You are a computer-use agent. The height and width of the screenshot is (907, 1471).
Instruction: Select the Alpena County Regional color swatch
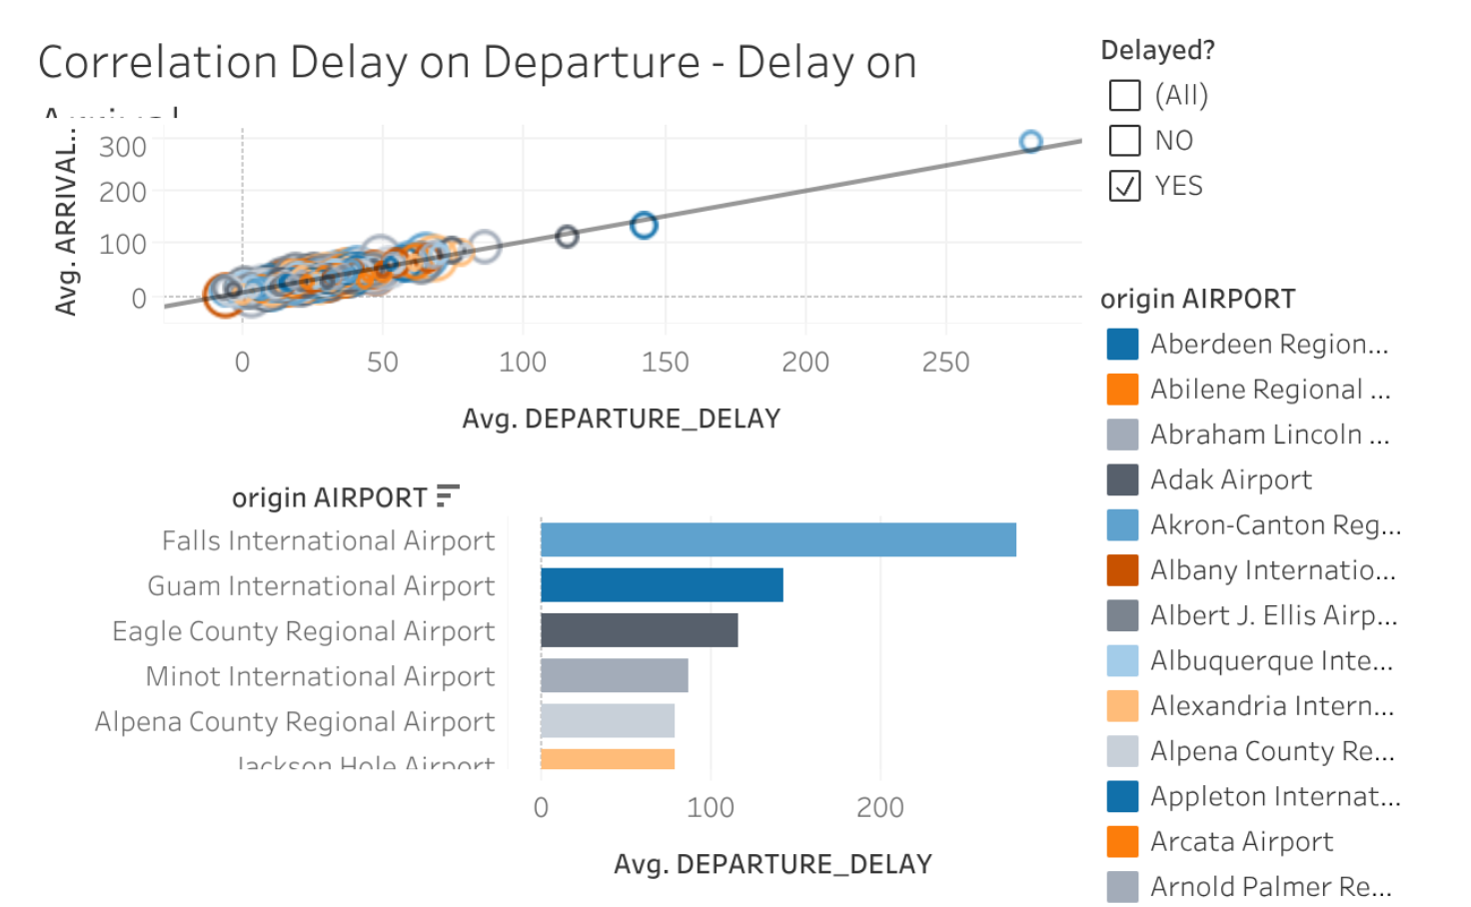[1121, 750]
